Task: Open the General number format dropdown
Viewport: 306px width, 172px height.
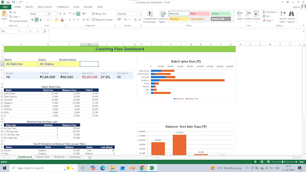Action: [x=140, y=14]
